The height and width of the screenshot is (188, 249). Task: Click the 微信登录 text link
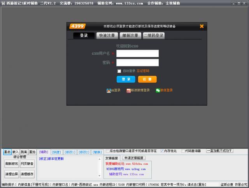[x=167, y=91]
